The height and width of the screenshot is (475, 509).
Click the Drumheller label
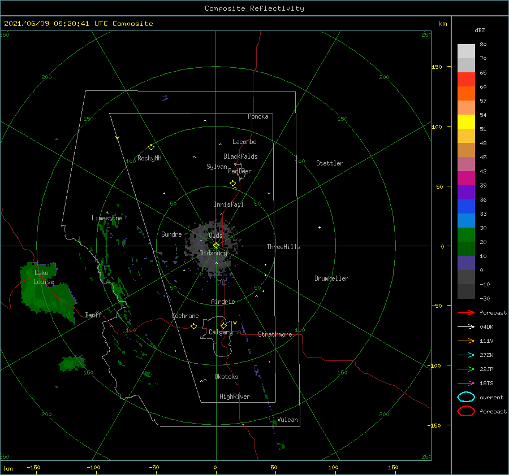331,278
